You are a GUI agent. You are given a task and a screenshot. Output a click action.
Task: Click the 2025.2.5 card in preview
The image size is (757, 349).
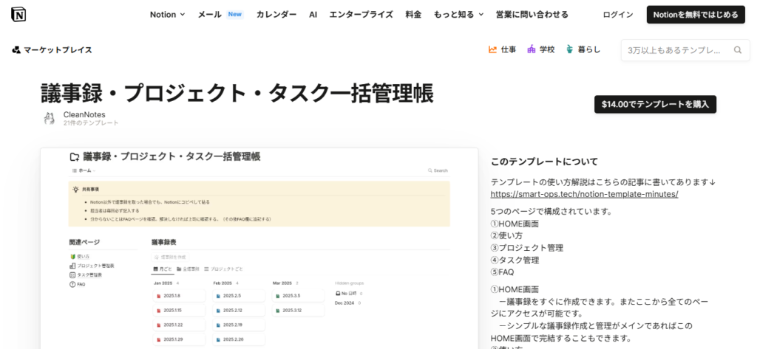pos(239,295)
